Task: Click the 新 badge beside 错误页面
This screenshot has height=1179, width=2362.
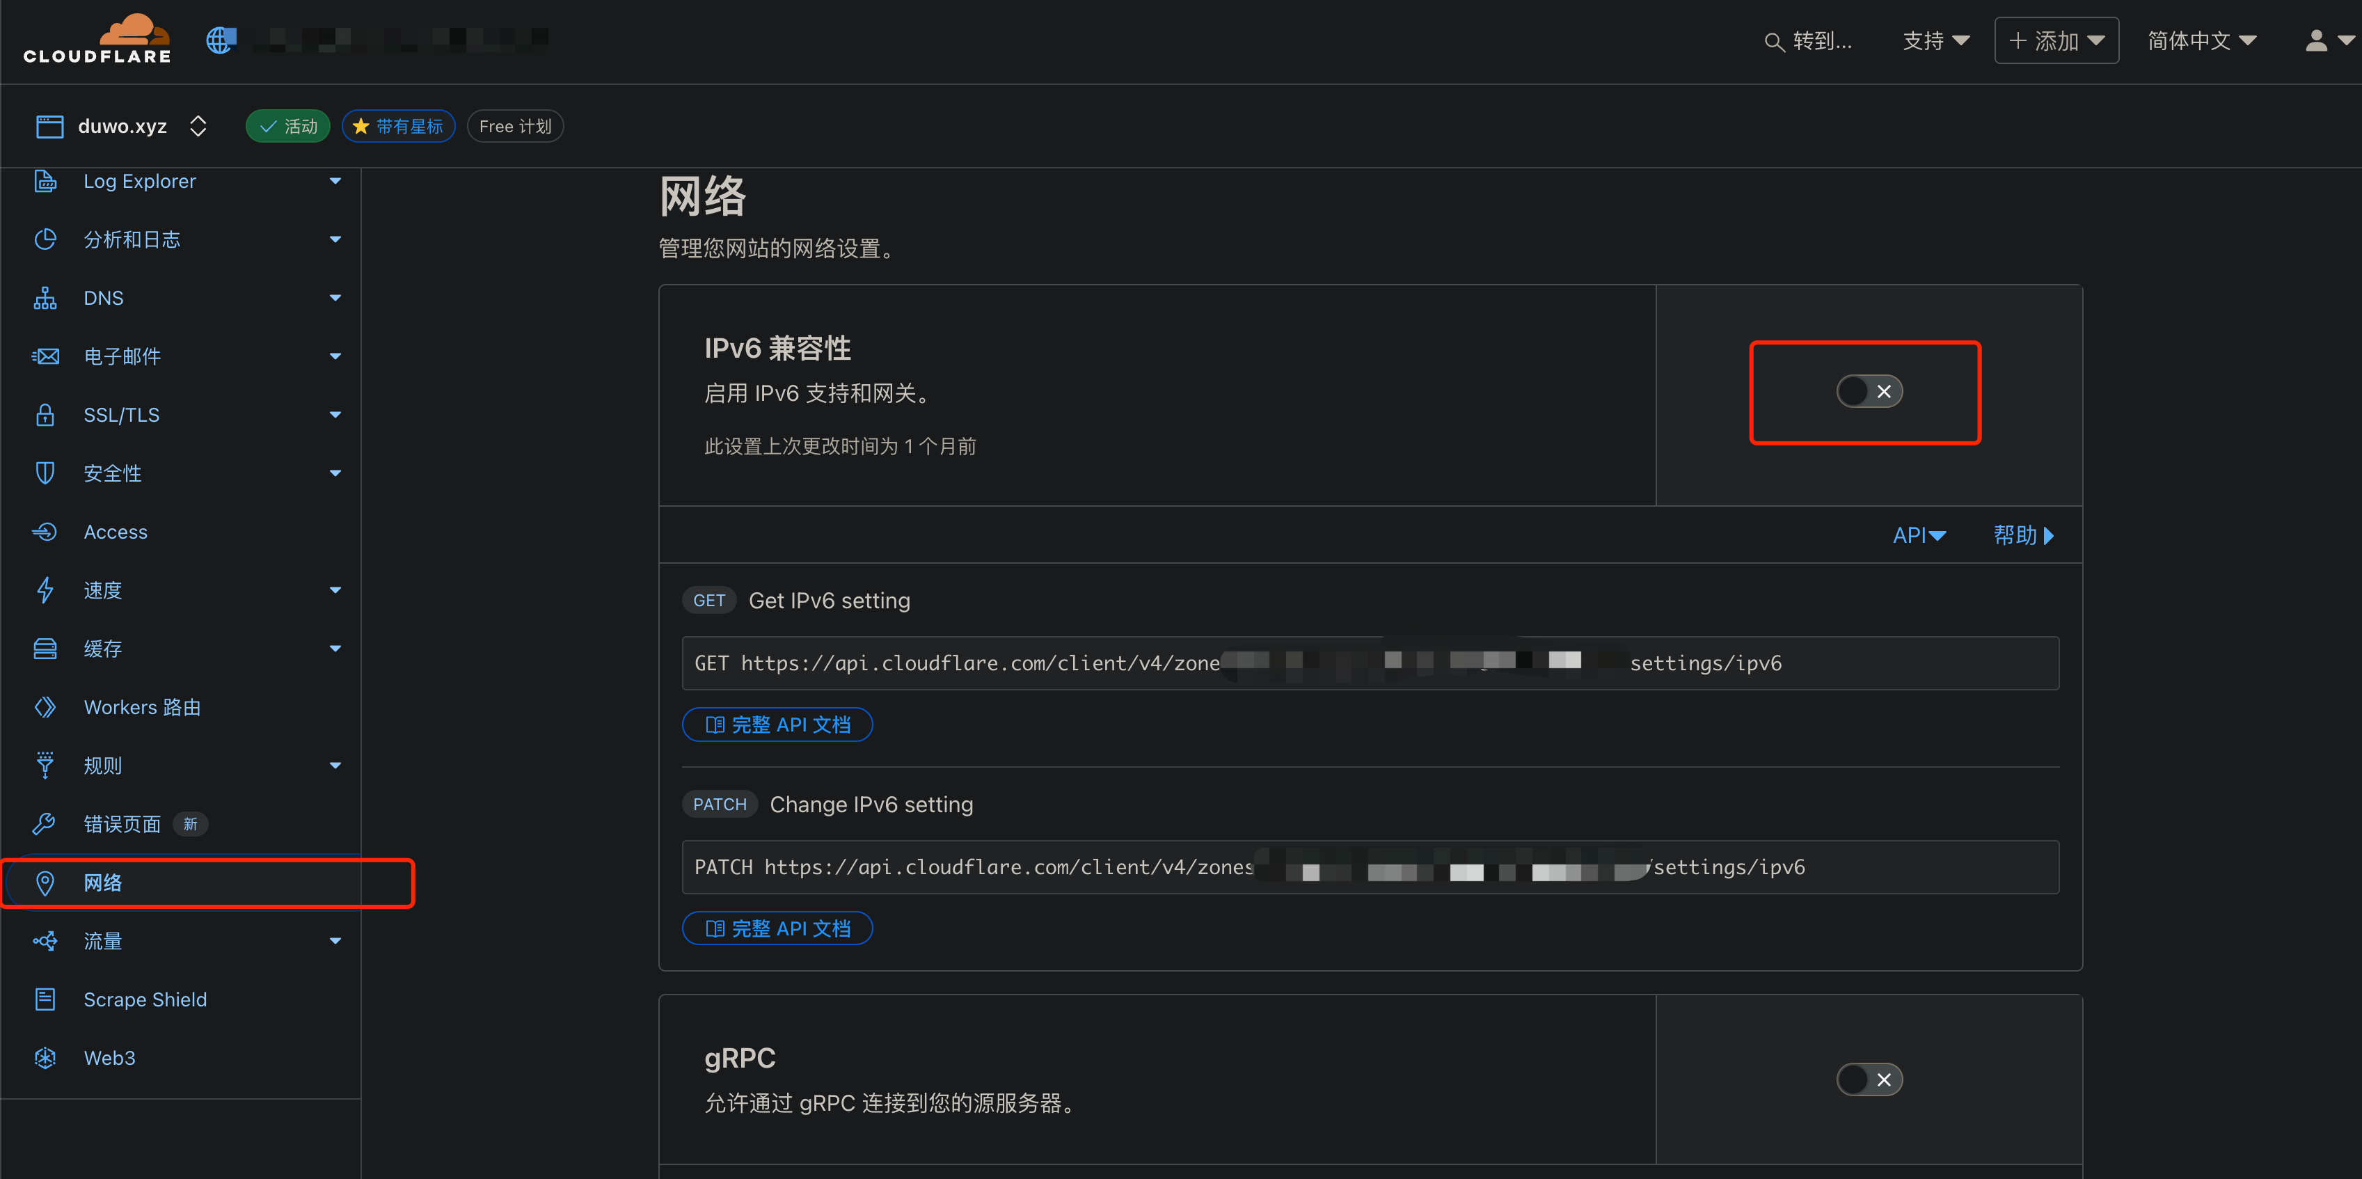Action: click(191, 824)
